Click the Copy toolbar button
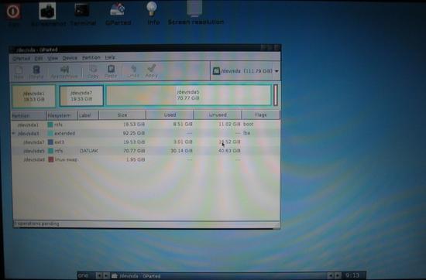 coord(93,72)
